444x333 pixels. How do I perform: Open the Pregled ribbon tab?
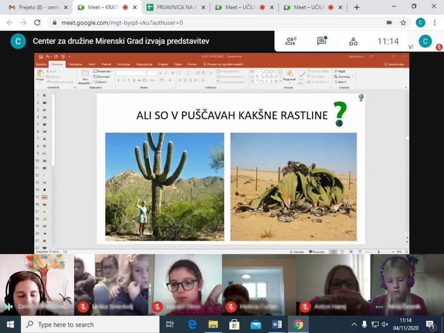pyautogui.click(x=163, y=64)
